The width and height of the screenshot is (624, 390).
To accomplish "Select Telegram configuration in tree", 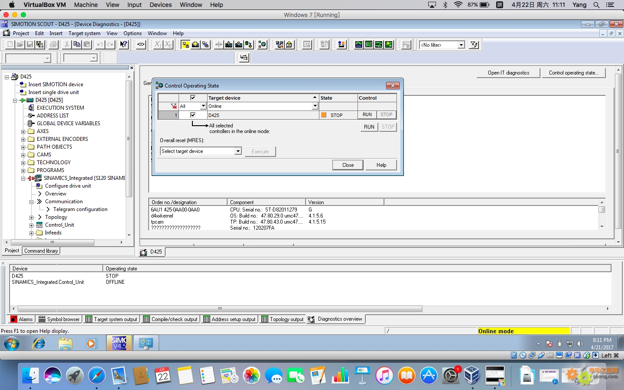I will pos(80,209).
